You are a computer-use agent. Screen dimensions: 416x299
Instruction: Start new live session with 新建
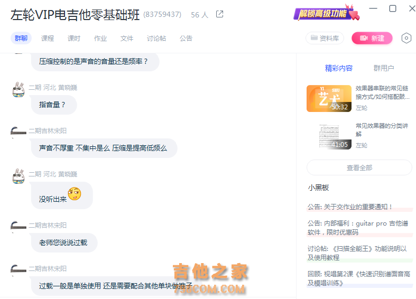click(x=372, y=38)
